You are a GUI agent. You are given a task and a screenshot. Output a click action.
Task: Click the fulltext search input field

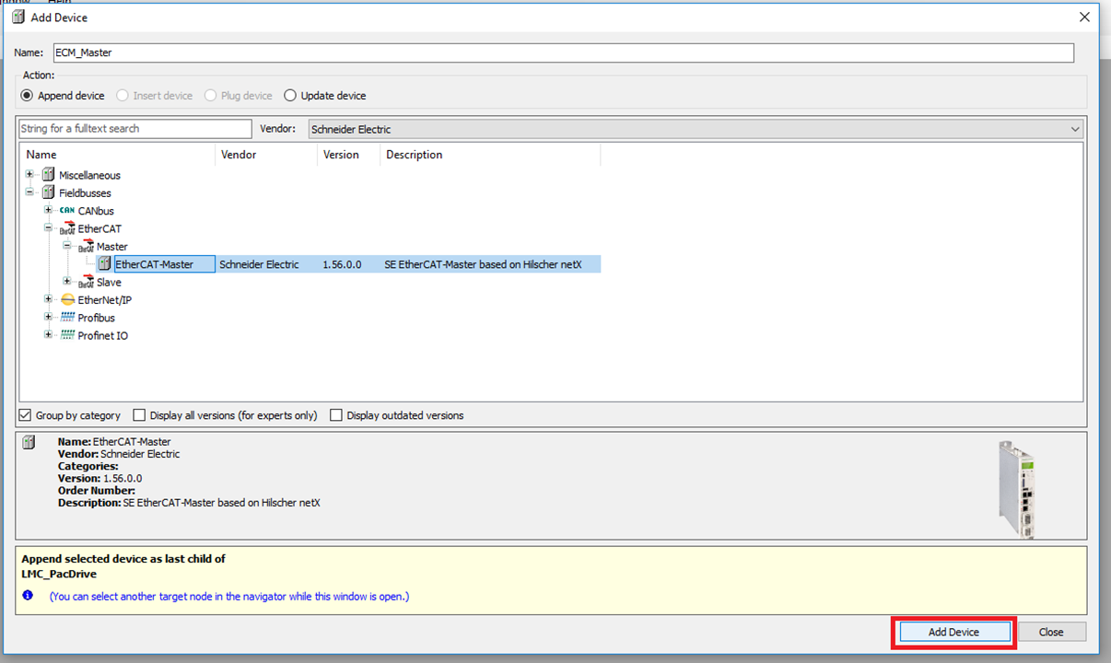click(134, 129)
